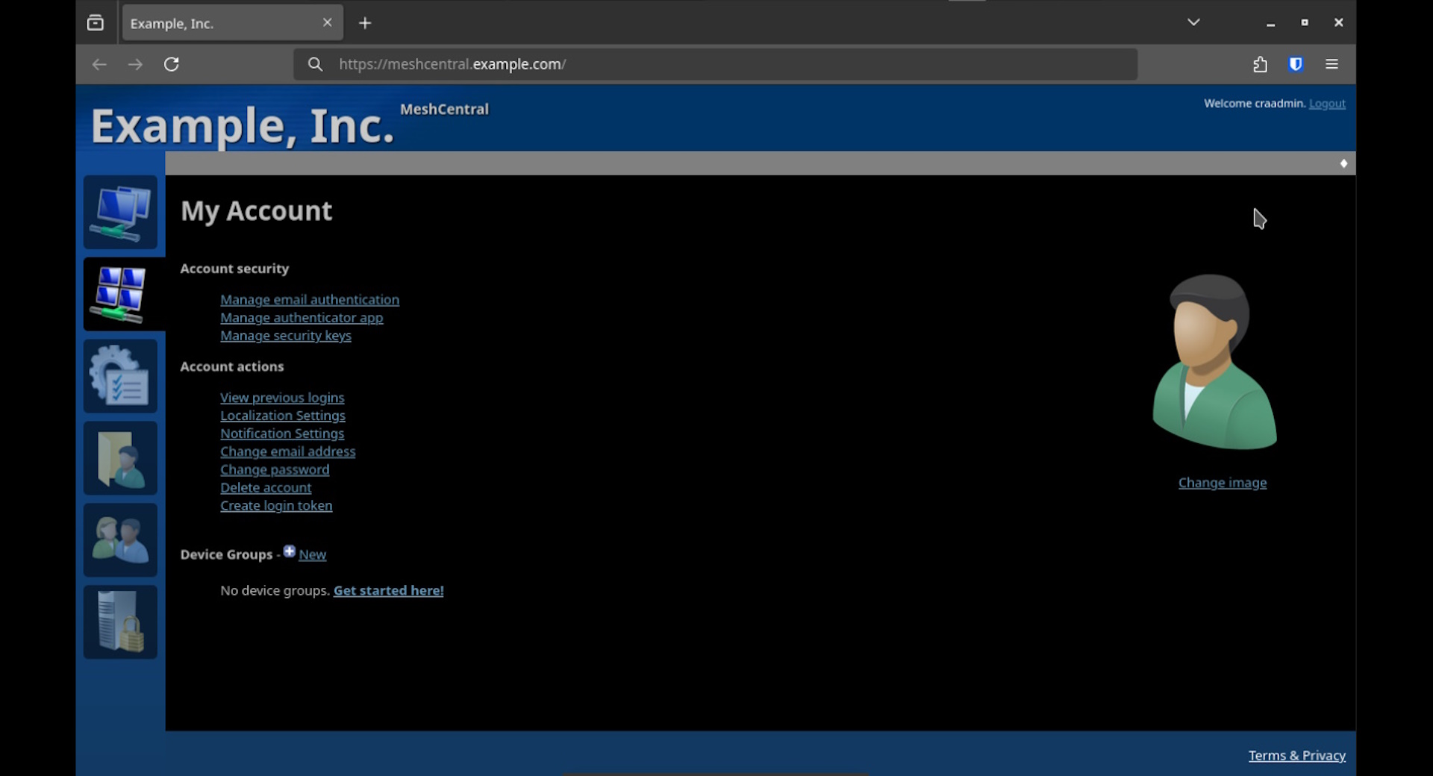Click the Logout link
Screen dimensions: 1433x776
coord(1327,104)
